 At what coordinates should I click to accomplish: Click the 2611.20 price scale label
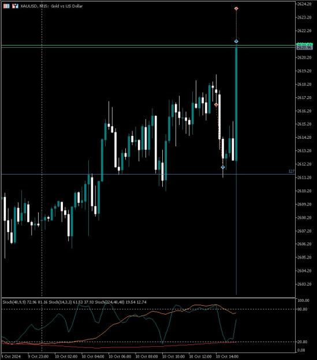click(x=304, y=177)
